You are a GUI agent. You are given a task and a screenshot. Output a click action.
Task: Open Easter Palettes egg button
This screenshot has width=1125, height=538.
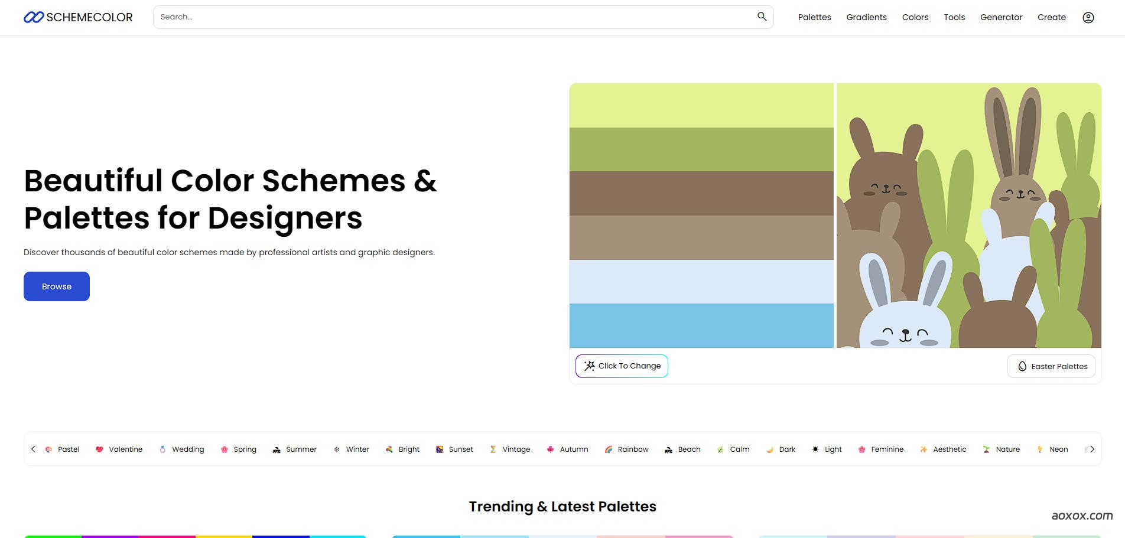(x=1051, y=366)
